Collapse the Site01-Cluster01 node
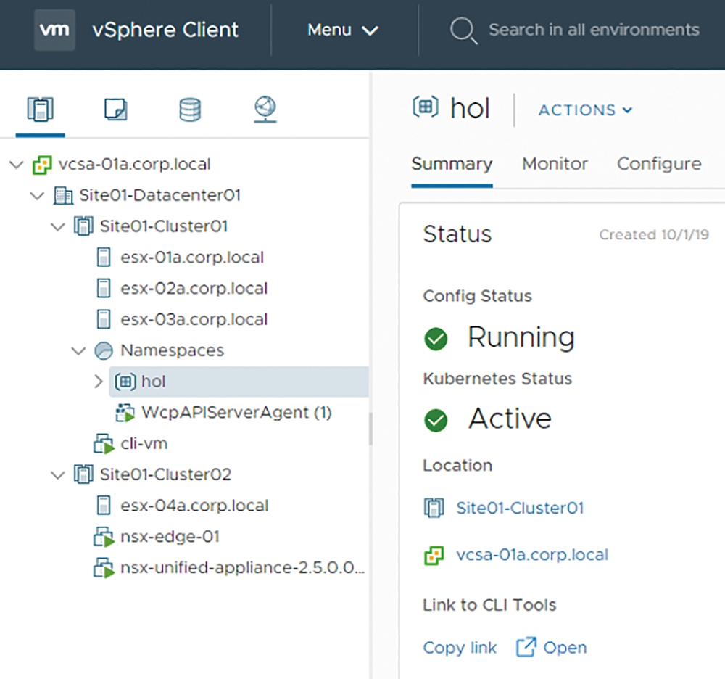The height and width of the screenshot is (679, 725). click(x=58, y=226)
